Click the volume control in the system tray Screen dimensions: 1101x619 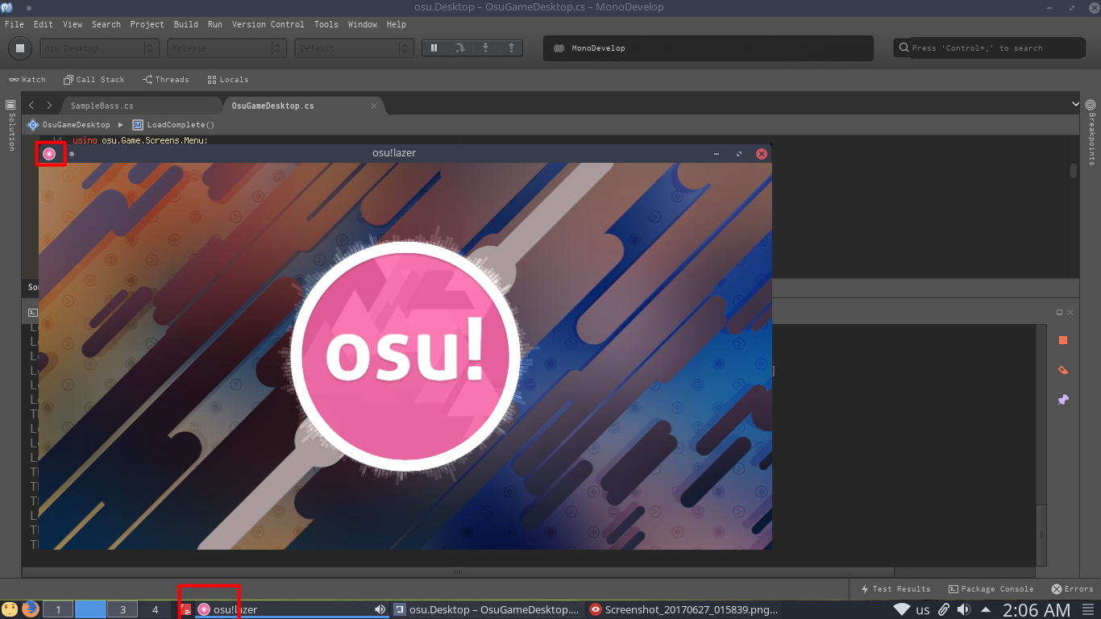(x=964, y=609)
